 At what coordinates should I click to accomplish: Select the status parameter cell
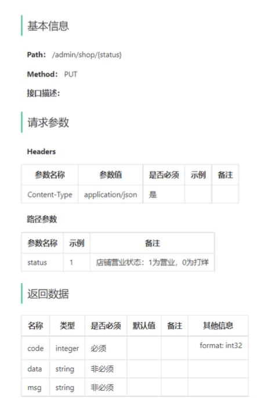coord(42,262)
